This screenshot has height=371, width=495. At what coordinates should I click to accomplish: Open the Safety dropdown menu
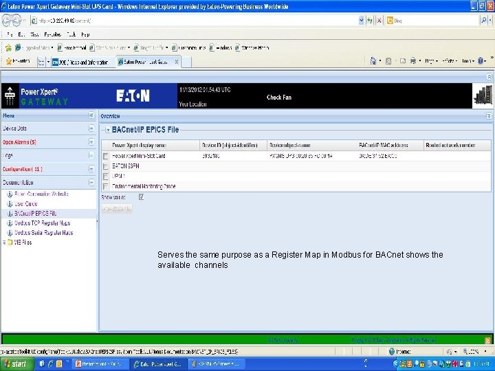449,61
